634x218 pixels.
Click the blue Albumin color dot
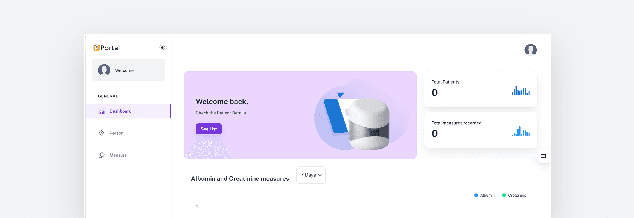pyautogui.click(x=476, y=195)
